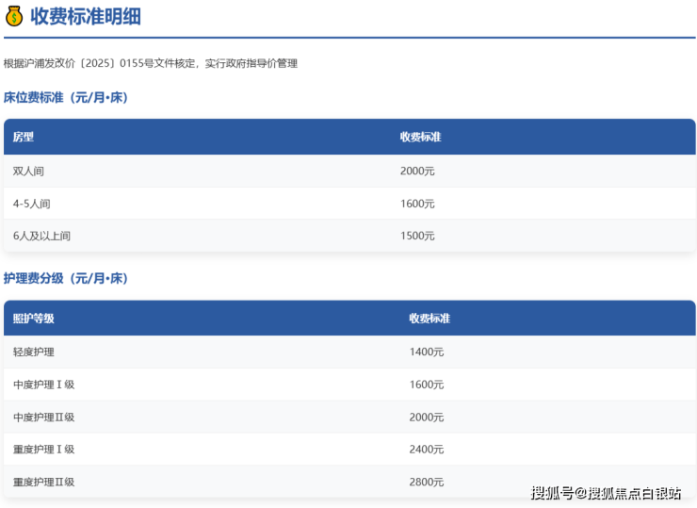The image size is (697, 508).
Task: Click the 2400元 price for 重度护理Ⅰ级
Action: [x=427, y=450]
